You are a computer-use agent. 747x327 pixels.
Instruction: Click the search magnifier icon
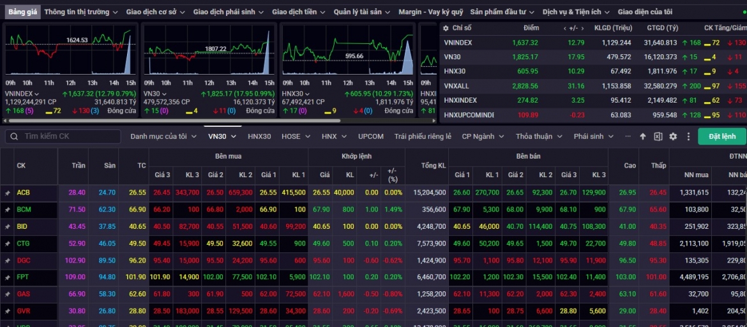click(15, 136)
